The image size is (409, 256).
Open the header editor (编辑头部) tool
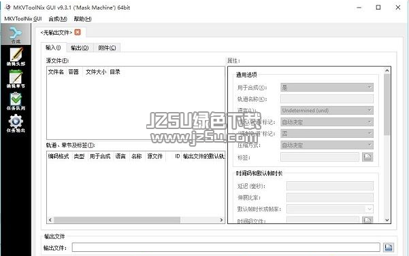[16, 56]
